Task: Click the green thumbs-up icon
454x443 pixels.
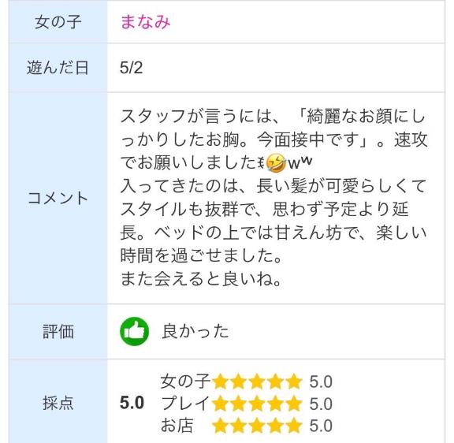Action: [x=134, y=331]
